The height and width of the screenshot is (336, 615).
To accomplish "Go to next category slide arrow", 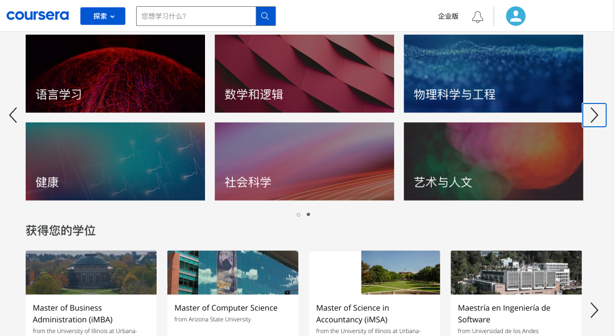I will click(594, 115).
